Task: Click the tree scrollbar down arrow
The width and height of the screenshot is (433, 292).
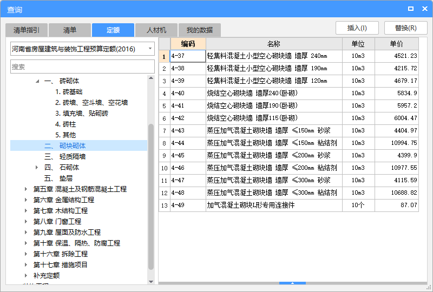Action: (x=151, y=282)
